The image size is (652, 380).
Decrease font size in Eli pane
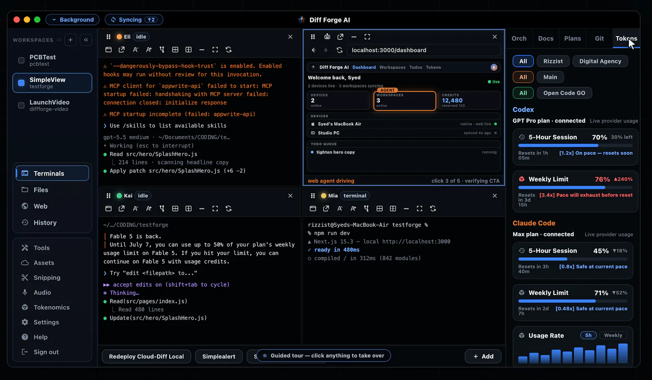click(x=135, y=50)
